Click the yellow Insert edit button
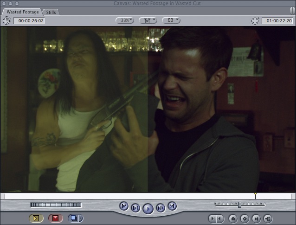Image resolution: width=296 pixels, height=225 pixels. (36, 219)
